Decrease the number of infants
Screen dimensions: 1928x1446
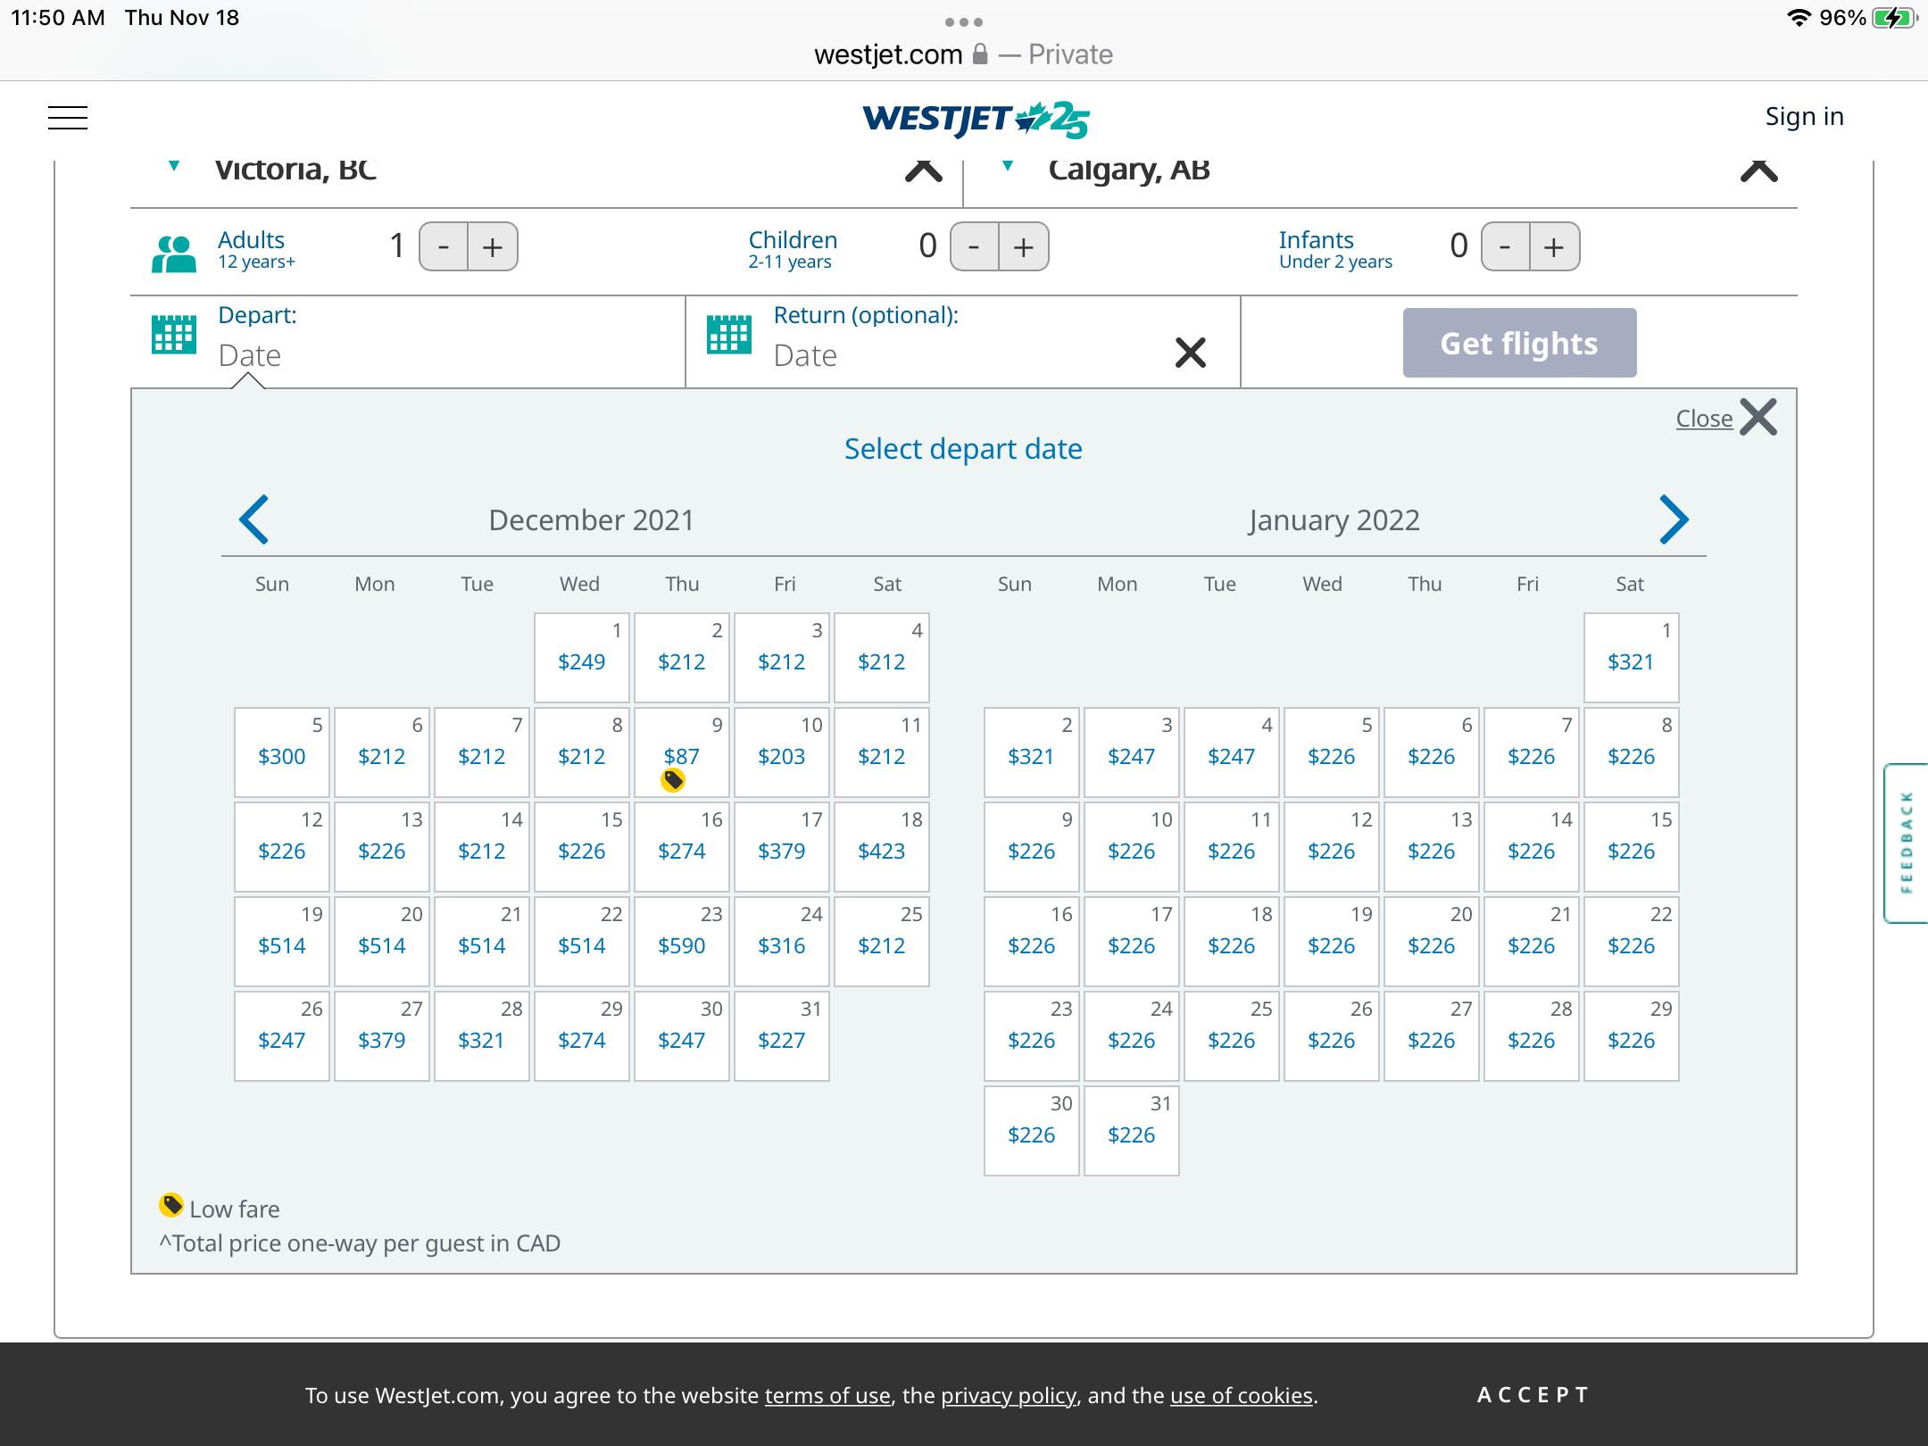(1505, 246)
